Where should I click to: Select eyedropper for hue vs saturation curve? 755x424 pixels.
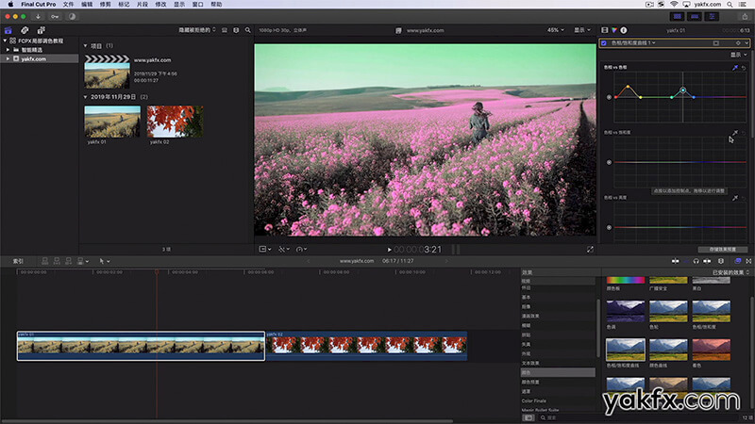(x=735, y=133)
